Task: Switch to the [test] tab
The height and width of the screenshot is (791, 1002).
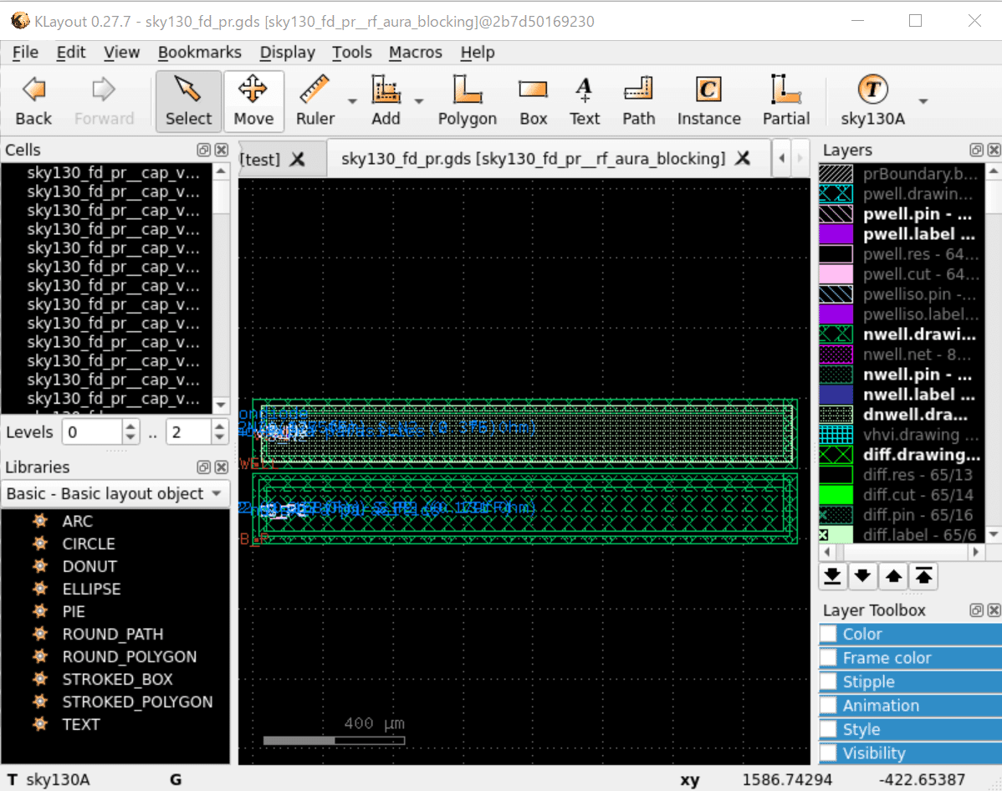Action: click(x=259, y=159)
